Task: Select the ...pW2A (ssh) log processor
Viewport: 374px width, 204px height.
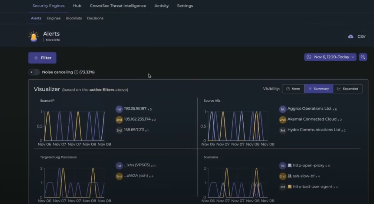Action: pyautogui.click(x=136, y=176)
